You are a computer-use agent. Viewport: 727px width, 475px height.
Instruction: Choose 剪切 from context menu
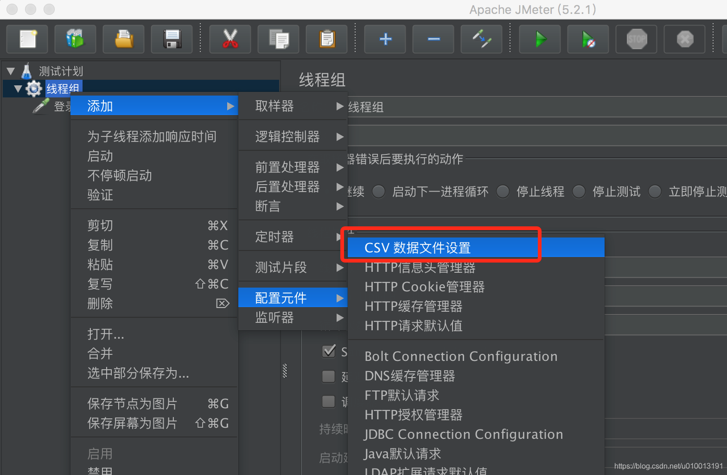154,225
